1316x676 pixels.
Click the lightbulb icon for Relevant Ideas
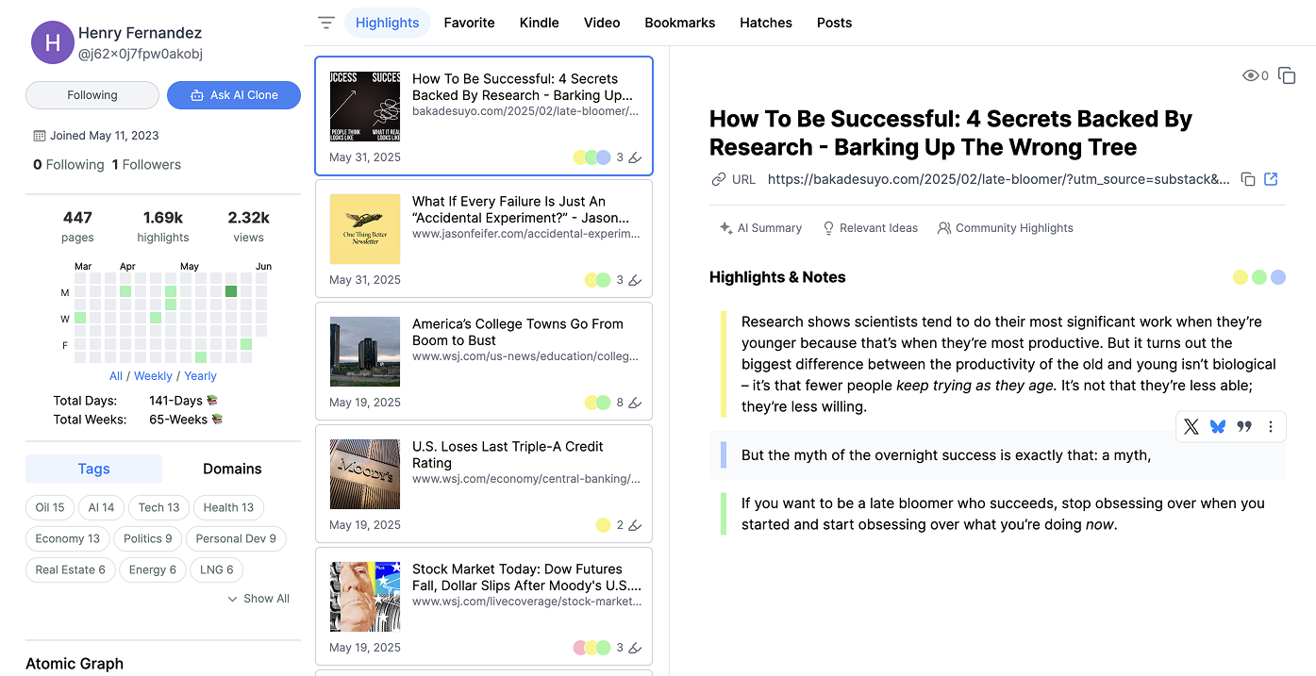[829, 228]
